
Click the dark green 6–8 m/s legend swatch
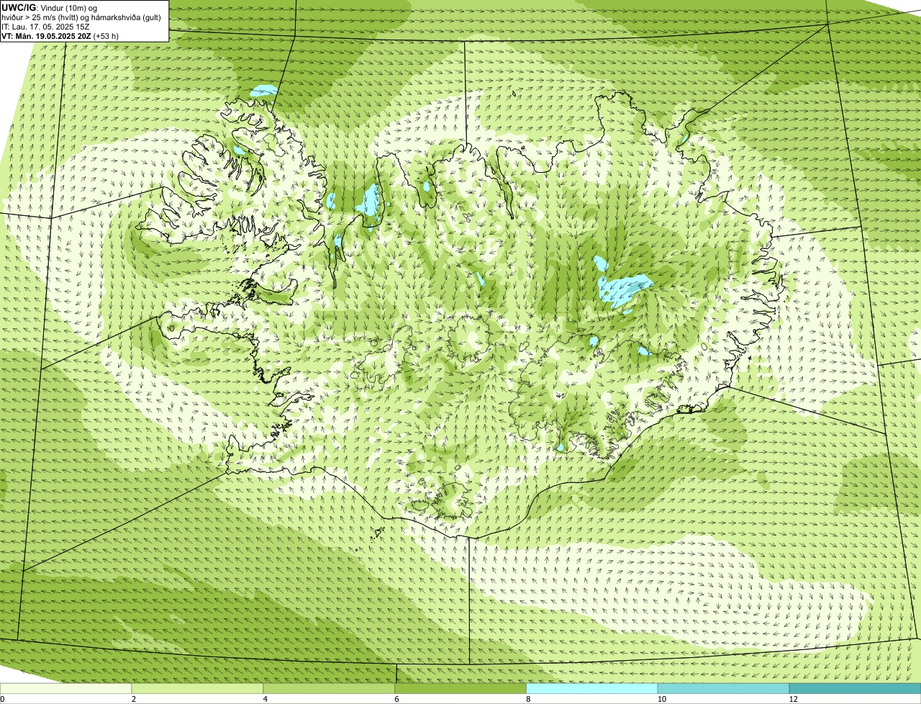pyautogui.click(x=461, y=688)
